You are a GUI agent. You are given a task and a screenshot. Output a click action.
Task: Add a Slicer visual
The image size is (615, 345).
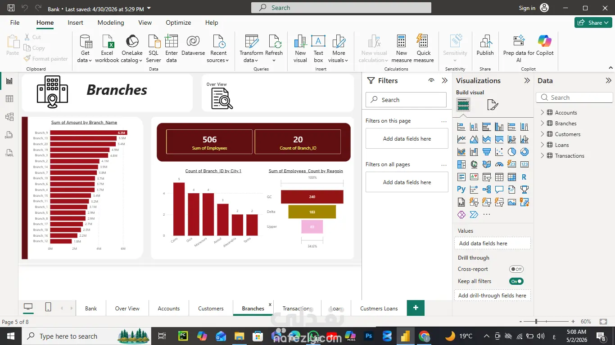487,177
